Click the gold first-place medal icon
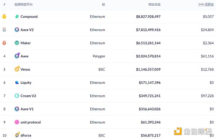 pos(4,16)
